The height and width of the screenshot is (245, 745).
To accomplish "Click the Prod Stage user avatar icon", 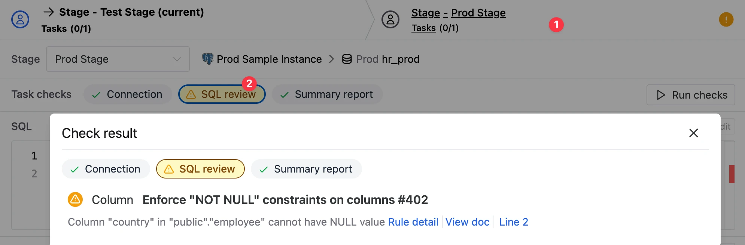I will (390, 19).
